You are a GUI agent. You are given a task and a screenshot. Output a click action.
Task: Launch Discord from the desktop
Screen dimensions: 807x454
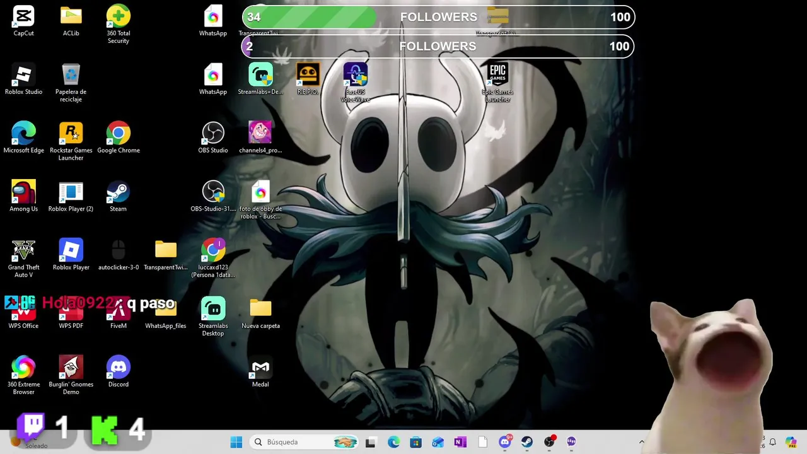[118, 373]
